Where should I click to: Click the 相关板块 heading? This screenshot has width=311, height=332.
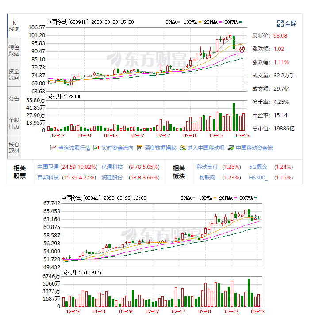point(179,172)
